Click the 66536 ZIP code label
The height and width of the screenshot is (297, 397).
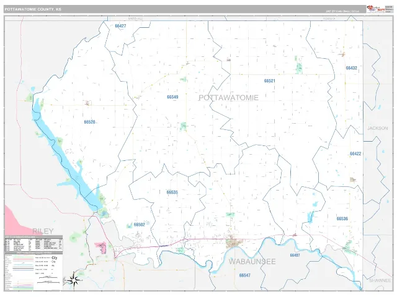pyautogui.click(x=342, y=218)
